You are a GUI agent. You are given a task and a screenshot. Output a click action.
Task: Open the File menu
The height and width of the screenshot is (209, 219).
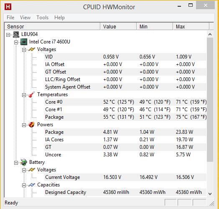(x=10, y=18)
